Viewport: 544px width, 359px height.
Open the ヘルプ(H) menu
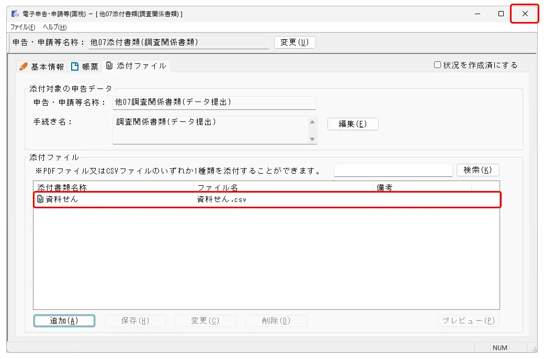(54, 27)
